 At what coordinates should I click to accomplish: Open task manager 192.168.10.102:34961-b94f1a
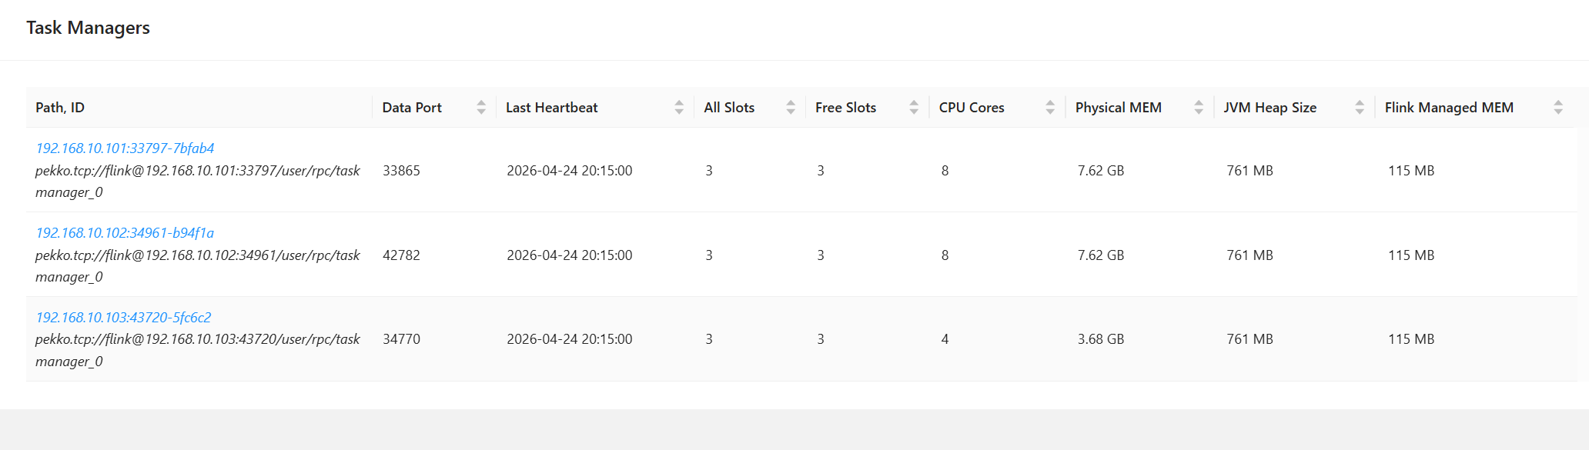(125, 232)
